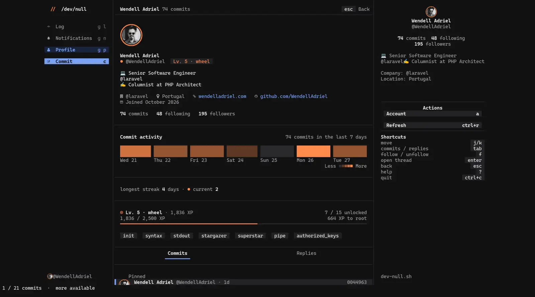Select Sat 24 commit activity block
535x297 pixels.
242,151
